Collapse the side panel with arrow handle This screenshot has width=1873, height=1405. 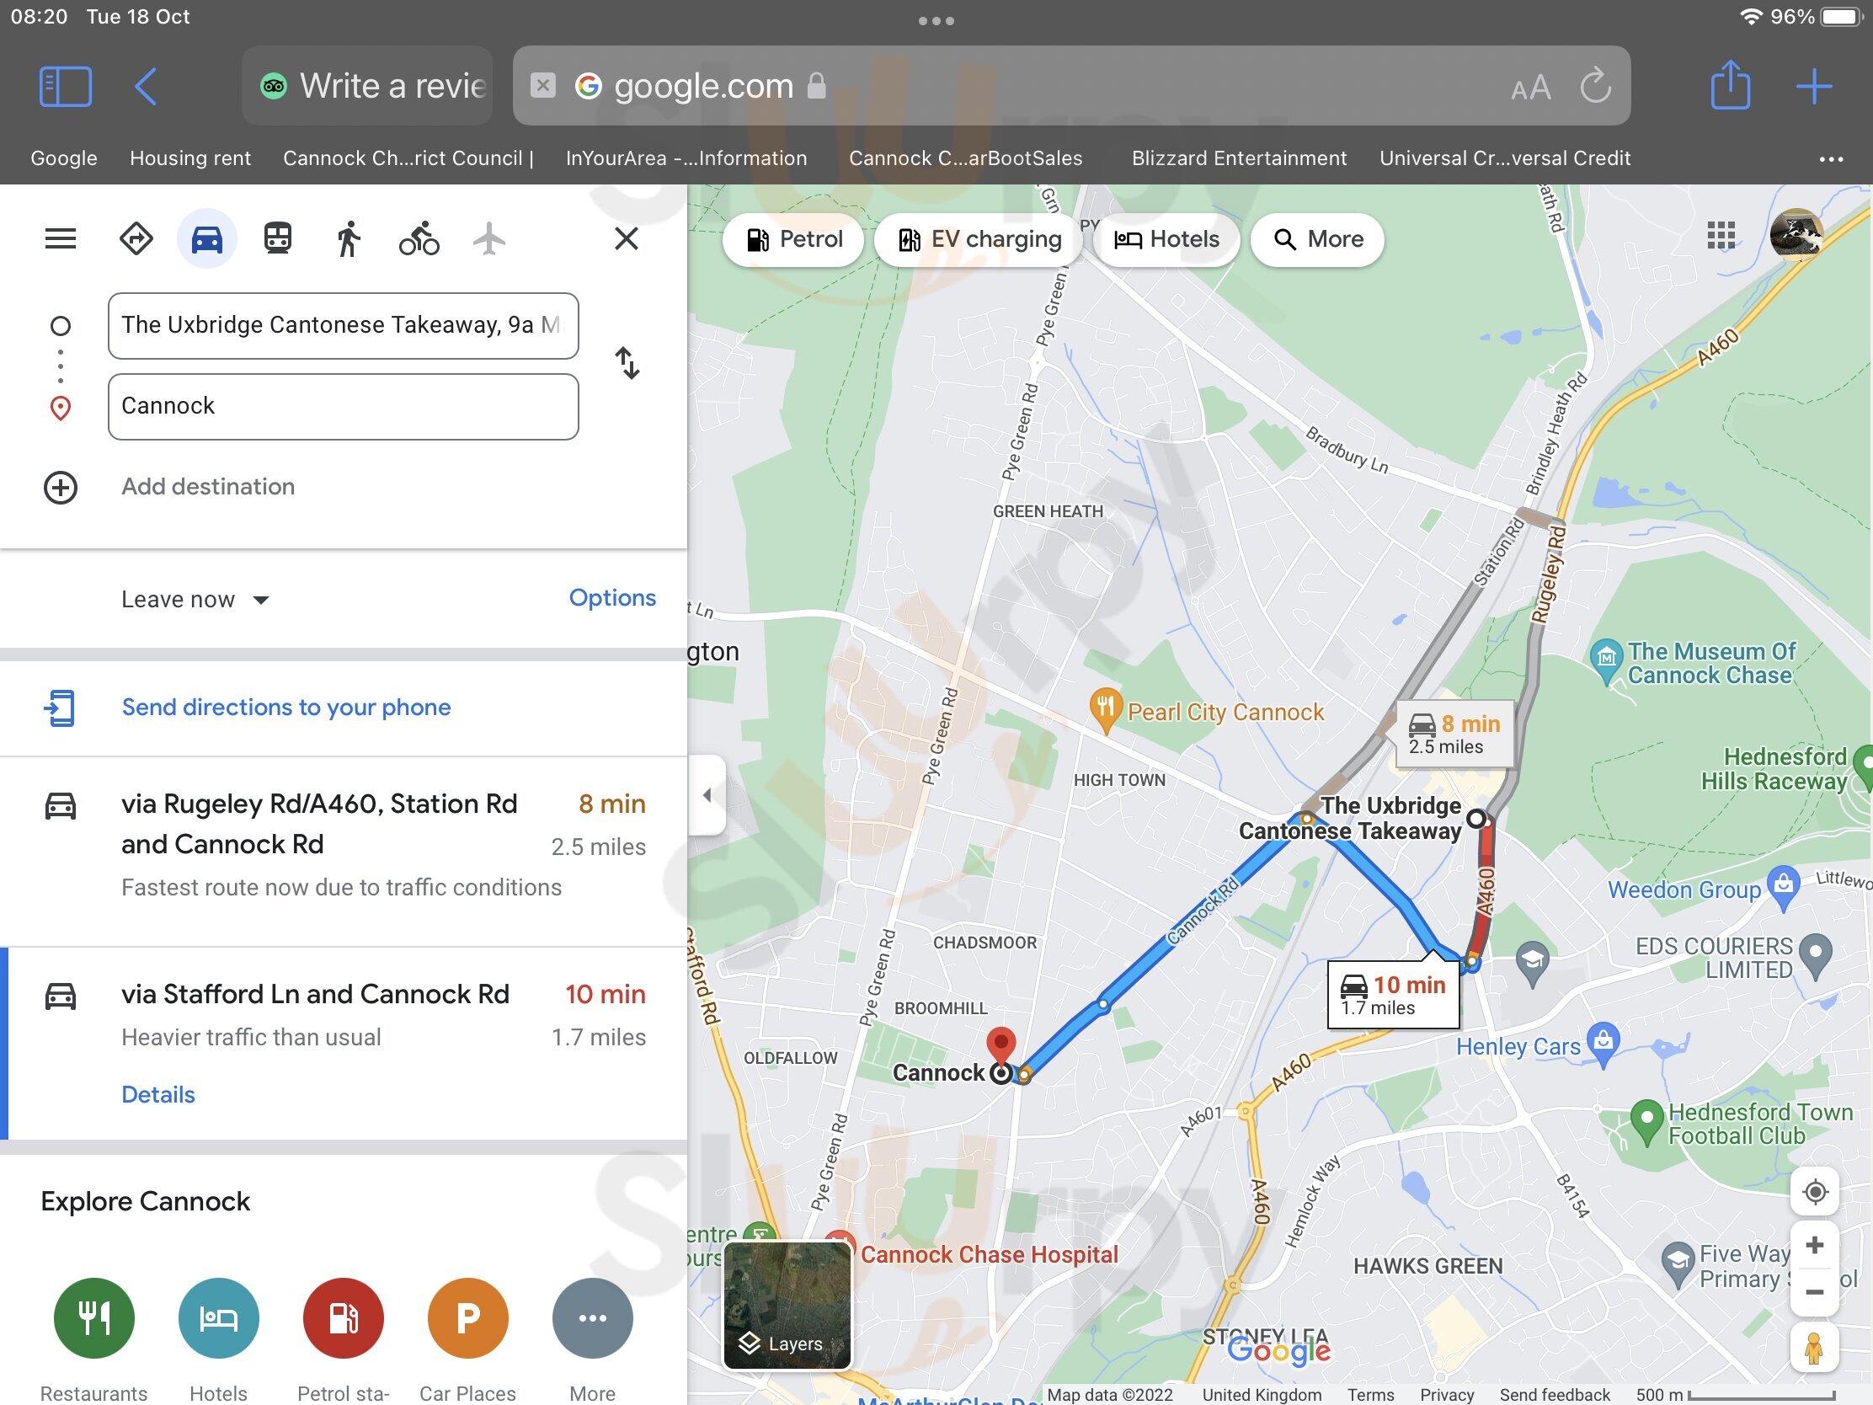pyautogui.click(x=707, y=794)
